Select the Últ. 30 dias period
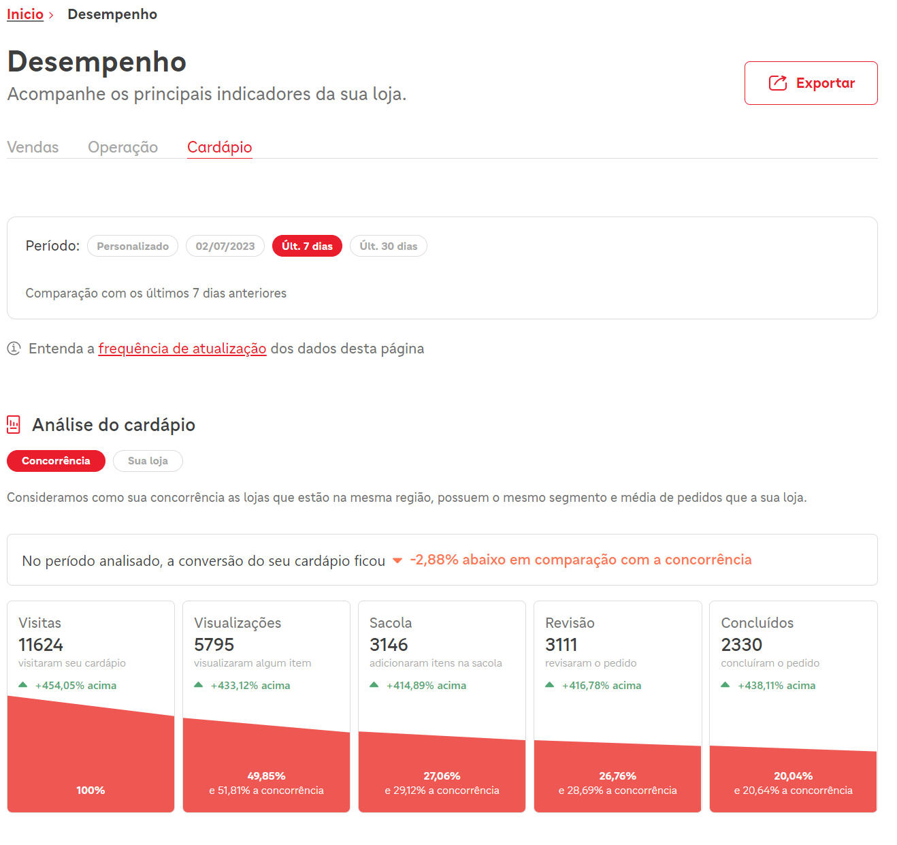The image size is (897, 845). (389, 246)
